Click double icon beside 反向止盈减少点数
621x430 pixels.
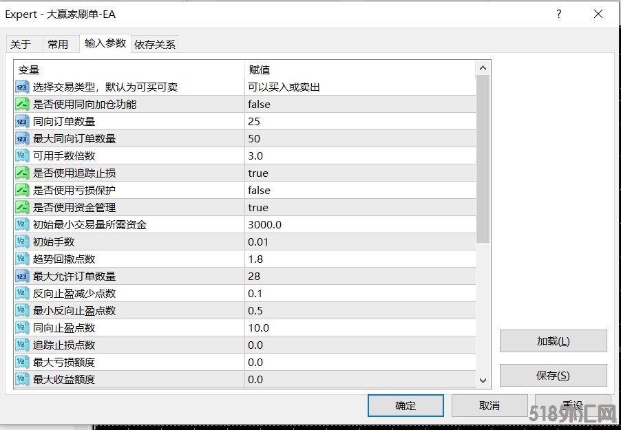(22, 293)
